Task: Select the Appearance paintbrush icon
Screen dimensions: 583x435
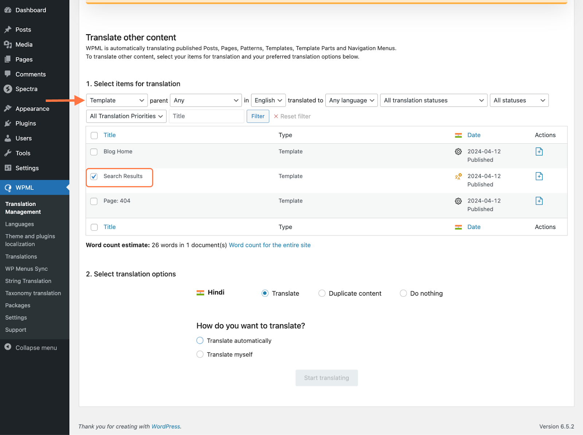Action: 8,108
